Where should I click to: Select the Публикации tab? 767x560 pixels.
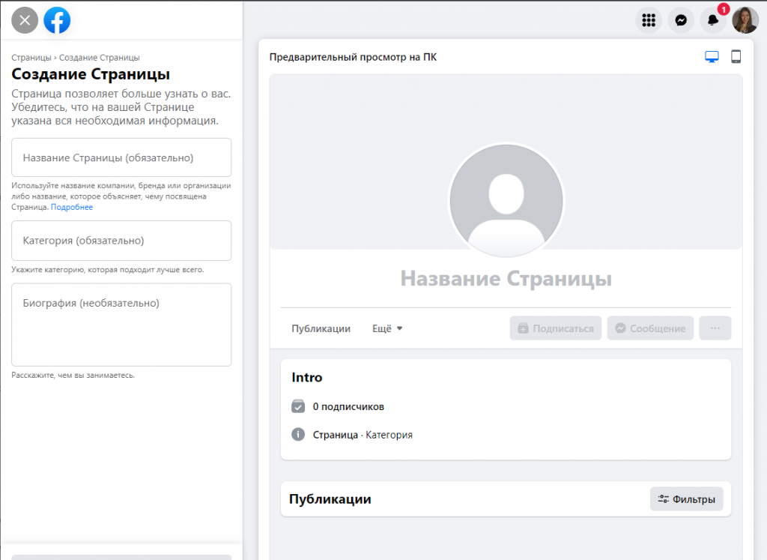[x=321, y=328]
